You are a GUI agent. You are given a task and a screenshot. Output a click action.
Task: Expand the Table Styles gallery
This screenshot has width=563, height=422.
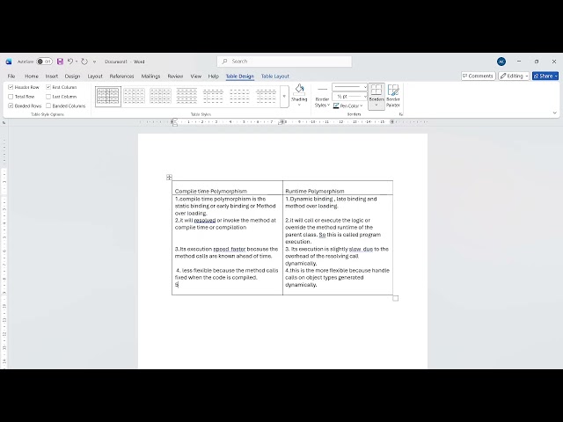284,96
